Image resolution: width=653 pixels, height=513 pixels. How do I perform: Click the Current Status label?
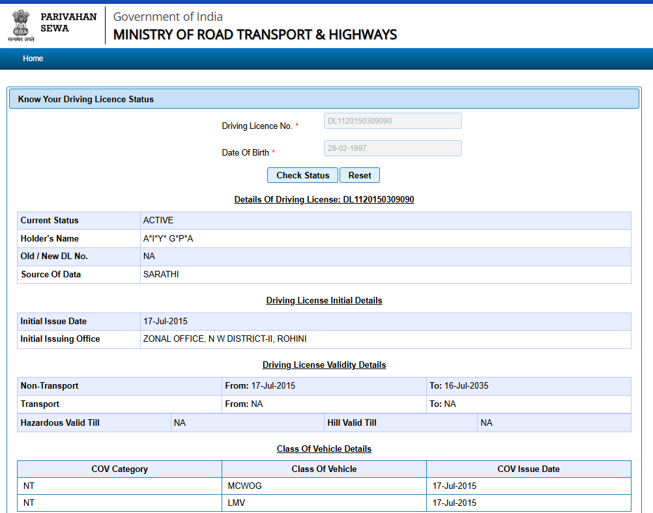[50, 220]
